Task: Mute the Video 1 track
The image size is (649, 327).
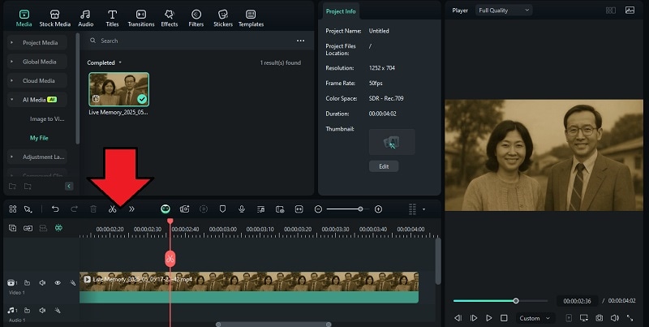Action: point(42,282)
